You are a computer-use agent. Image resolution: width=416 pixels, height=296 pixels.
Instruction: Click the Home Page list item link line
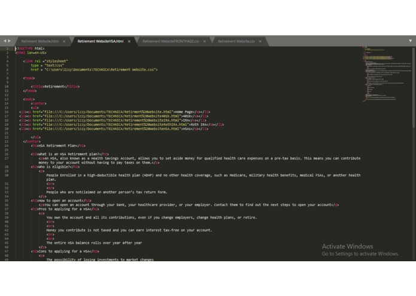114,112
